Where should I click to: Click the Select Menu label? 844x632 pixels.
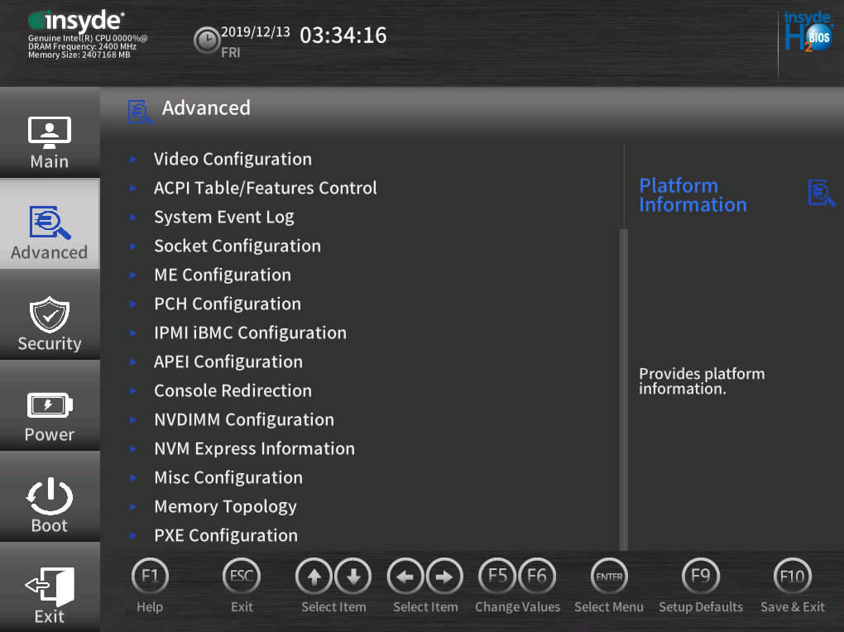609,607
